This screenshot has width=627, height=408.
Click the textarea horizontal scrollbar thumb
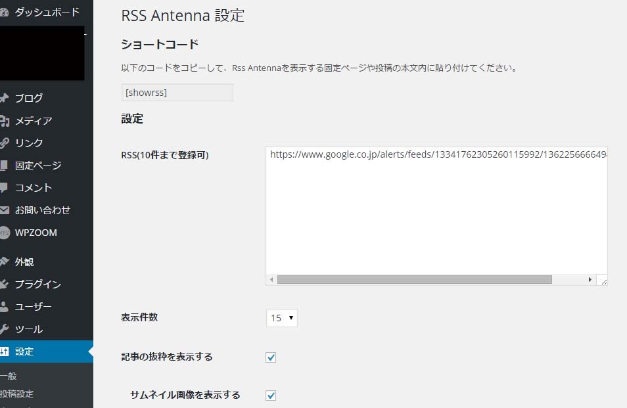coord(414,280)
